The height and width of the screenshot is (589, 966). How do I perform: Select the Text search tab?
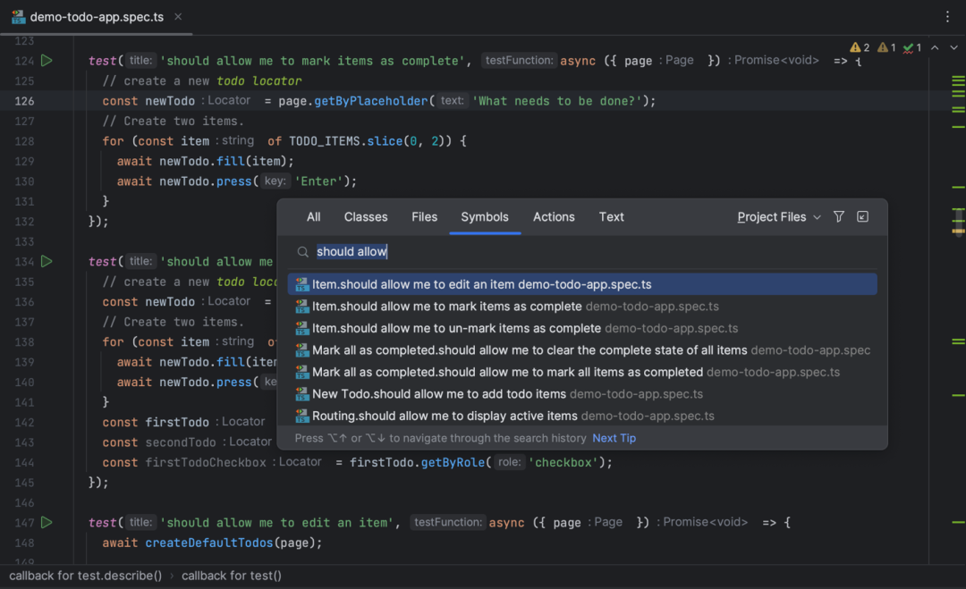611,216
